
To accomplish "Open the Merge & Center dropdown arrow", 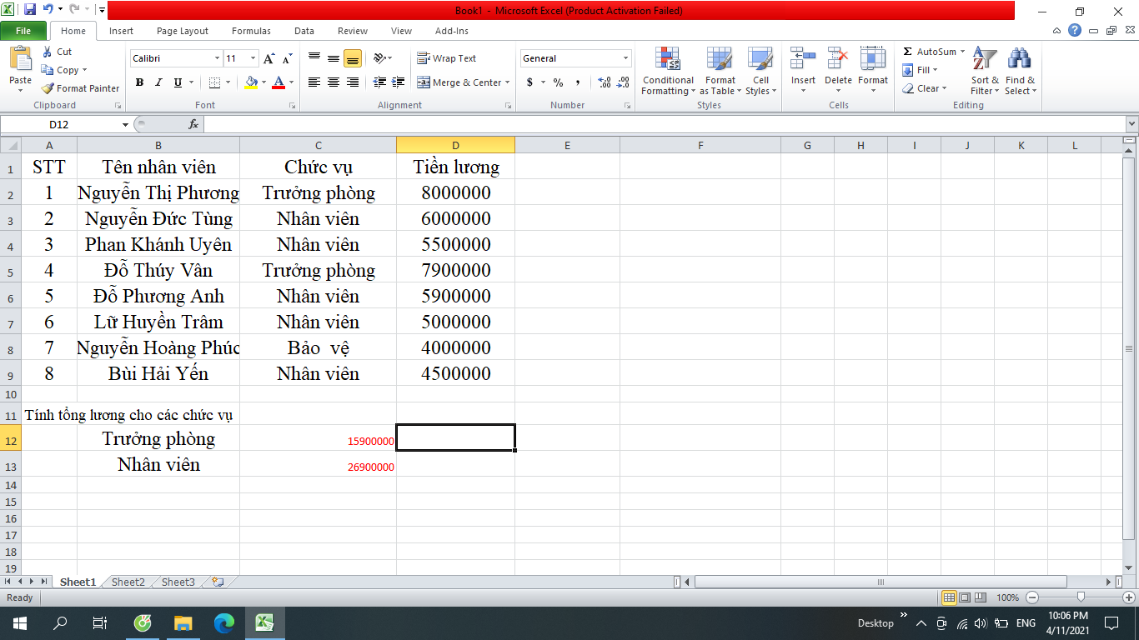I will coord(509,82).
